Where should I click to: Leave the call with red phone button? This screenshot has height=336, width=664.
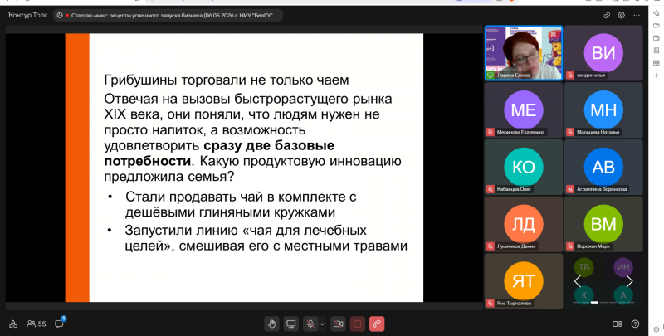pos(377,324)
